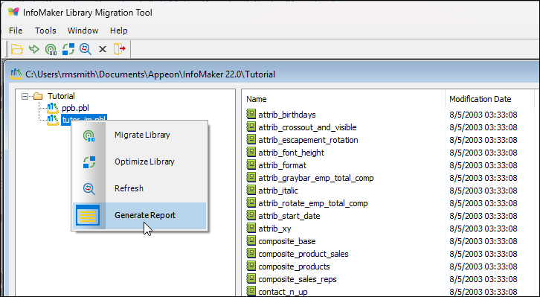Click icon next to composite_base
This screenshot has height=297, width=540.
coord(251,240)
